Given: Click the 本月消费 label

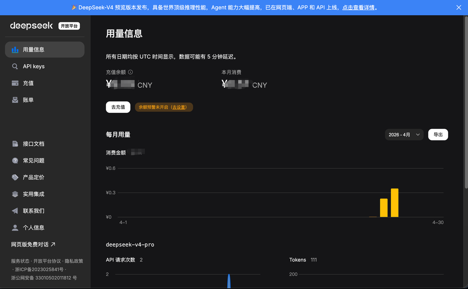Looking at the screenshot, I should [231, 72].
